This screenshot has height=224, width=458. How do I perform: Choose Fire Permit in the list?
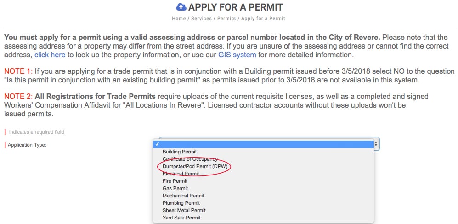coord(263,181)
